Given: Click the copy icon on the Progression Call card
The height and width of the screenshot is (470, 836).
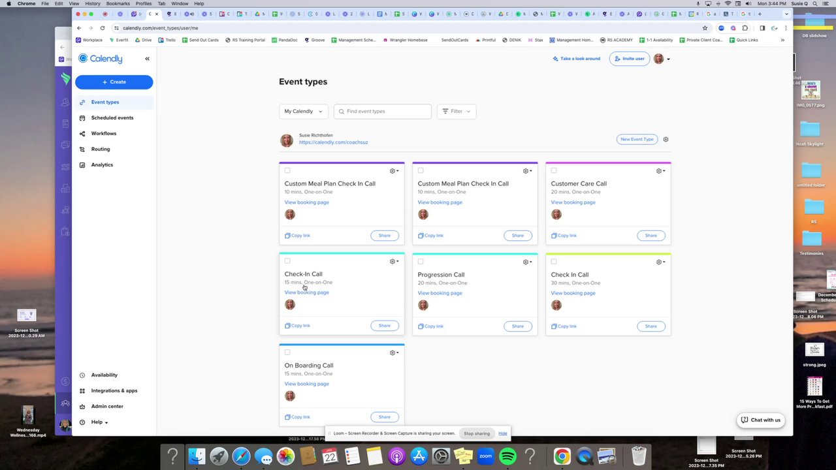Looking at the screenshot, I should 421,326.
